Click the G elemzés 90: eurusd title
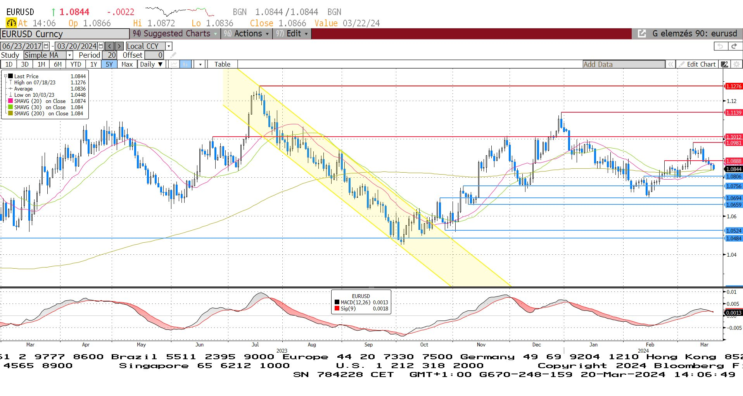 tap(695, 34)
